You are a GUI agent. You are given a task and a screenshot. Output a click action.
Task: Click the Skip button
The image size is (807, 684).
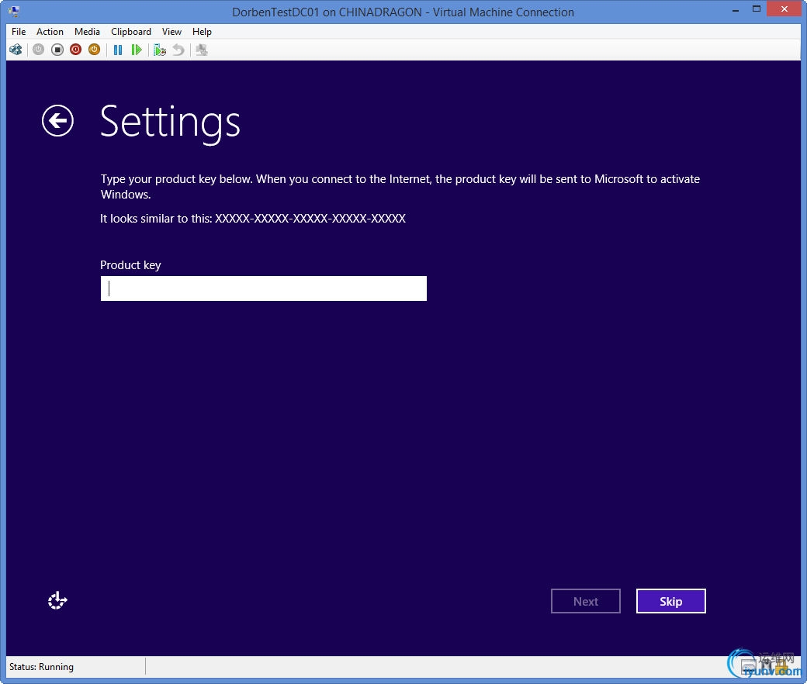point(670,601)
